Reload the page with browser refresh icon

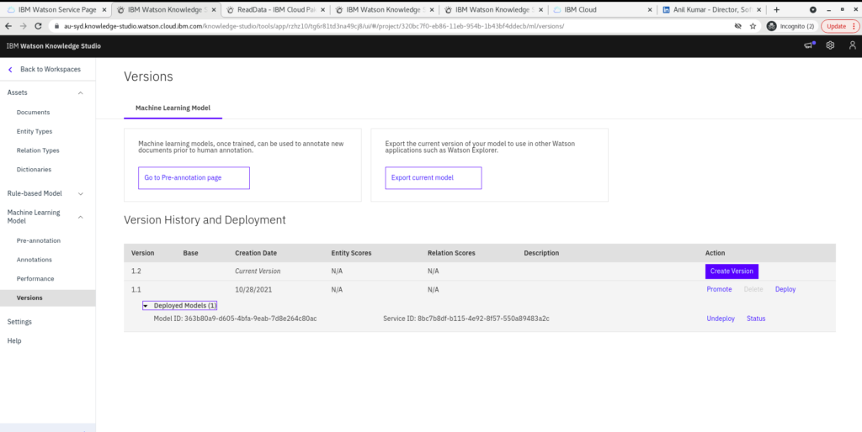pyautogui.click(x=39, y=26)
